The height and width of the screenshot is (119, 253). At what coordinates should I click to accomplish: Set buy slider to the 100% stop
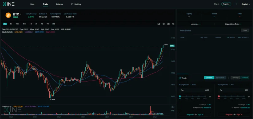pos(205,96)
